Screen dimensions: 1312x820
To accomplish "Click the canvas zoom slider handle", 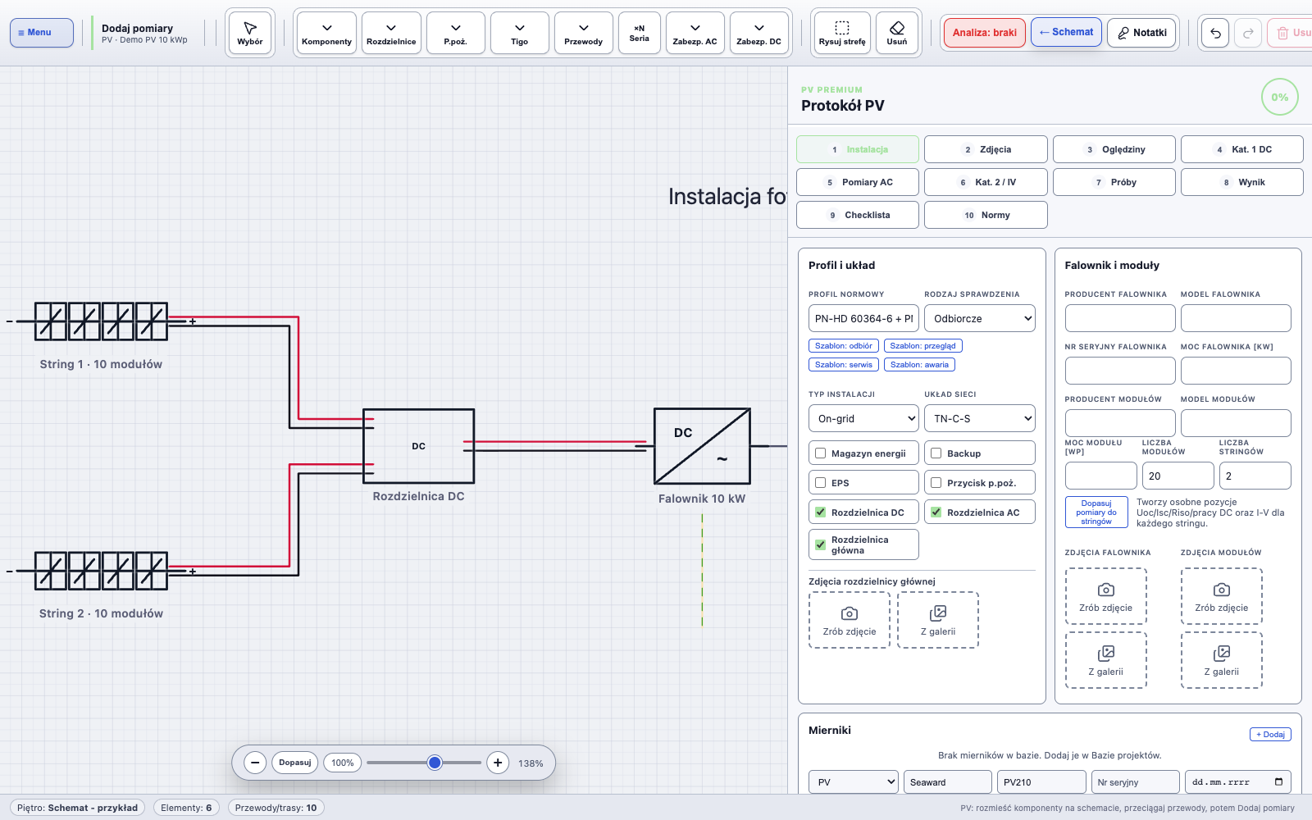I will click(435, 763).
